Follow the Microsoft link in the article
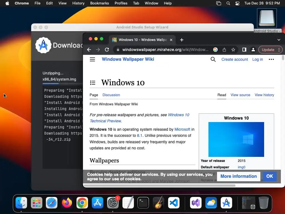 [182, 129]
